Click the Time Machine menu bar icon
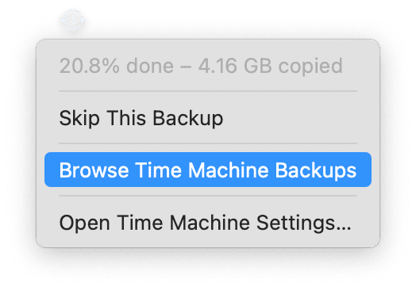The width and height of the screenshot is (416, 290). click(x=73, y=20)
